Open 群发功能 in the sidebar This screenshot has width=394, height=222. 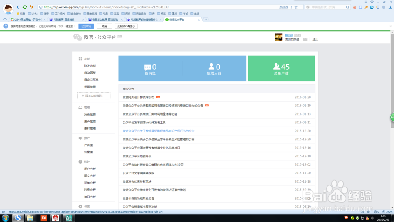point(90,66)
